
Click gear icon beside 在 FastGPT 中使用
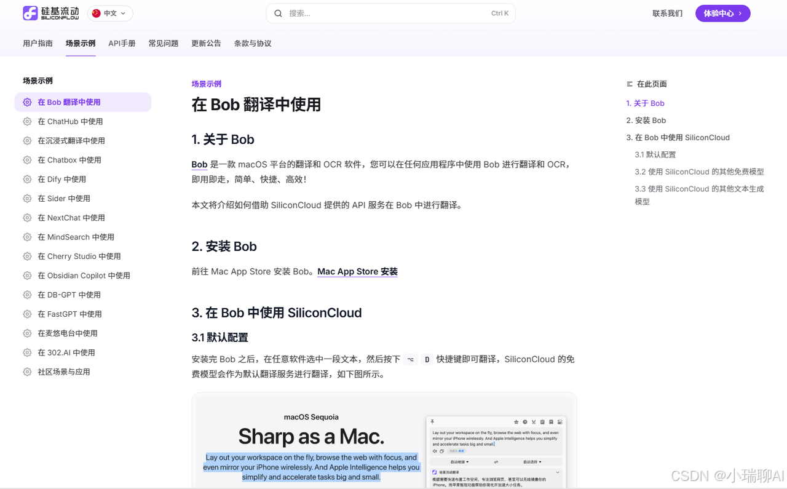coord(27,314)
